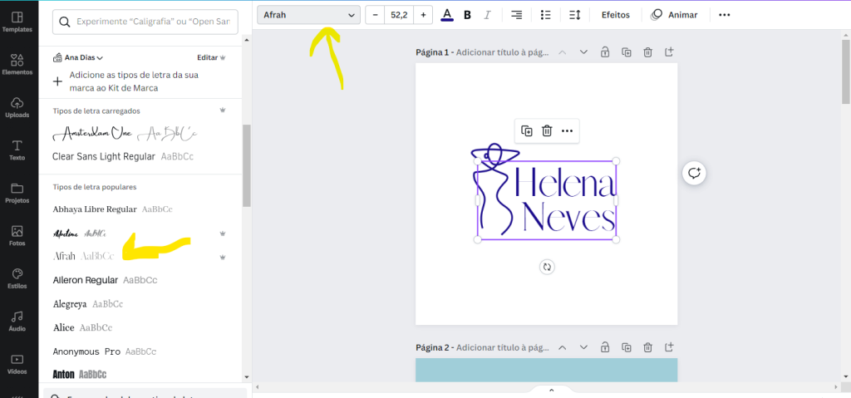The image size is (851, 398).
Task: Toggle the lock on page 1
Action: (x=605, y=52)
